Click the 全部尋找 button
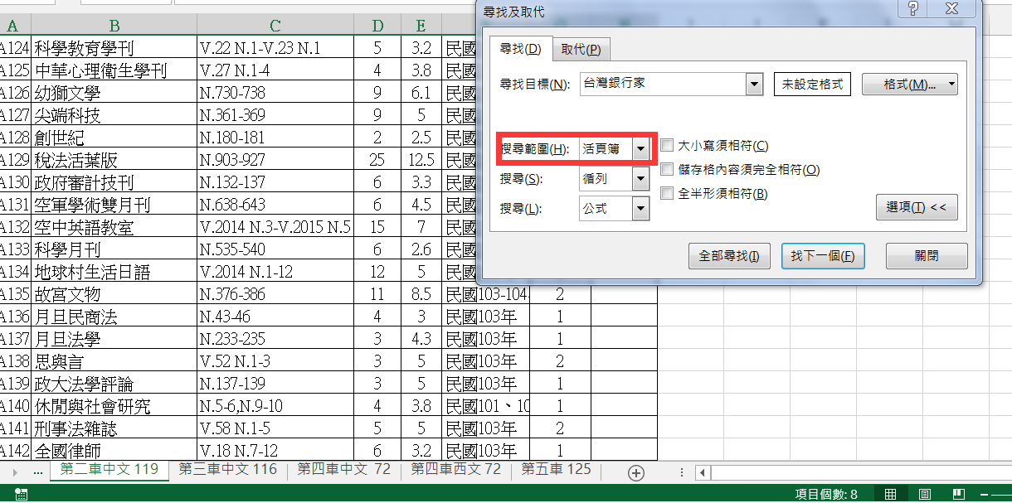Viewport: 1012px width, 503px height. (730, 256)
